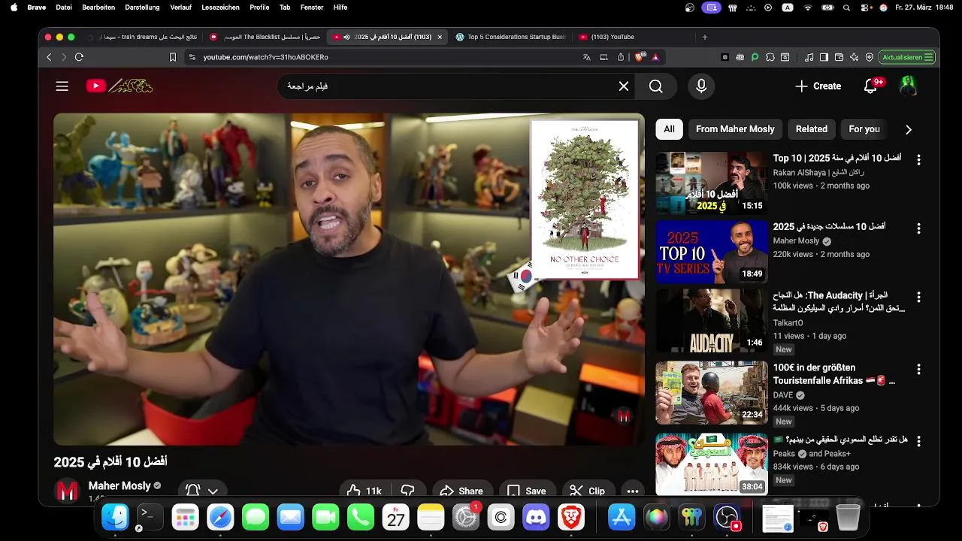
Task: Open the Verlauf menu in menu bar
Action: [x=180, y=7]
